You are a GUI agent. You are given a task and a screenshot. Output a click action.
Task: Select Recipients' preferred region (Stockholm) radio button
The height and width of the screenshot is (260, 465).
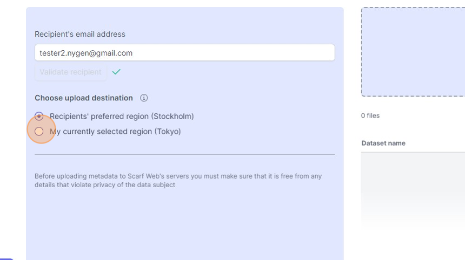point(39,117)
